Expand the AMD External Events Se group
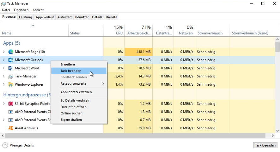Screen dimensions: 280x152 (x=3, y=120)
